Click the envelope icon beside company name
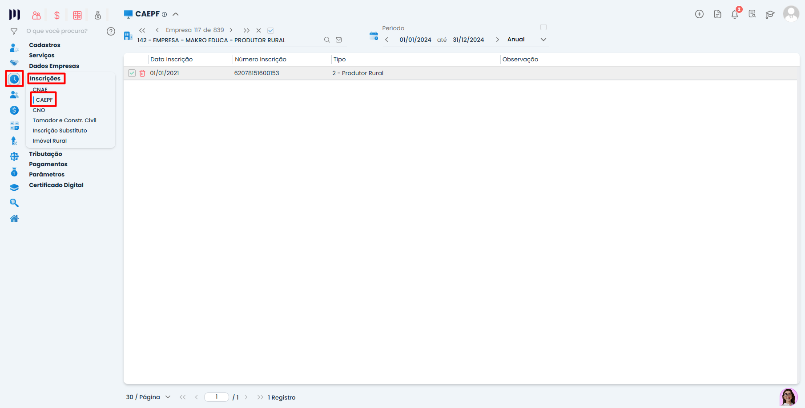The image size is (805, 408). point(339,40)
